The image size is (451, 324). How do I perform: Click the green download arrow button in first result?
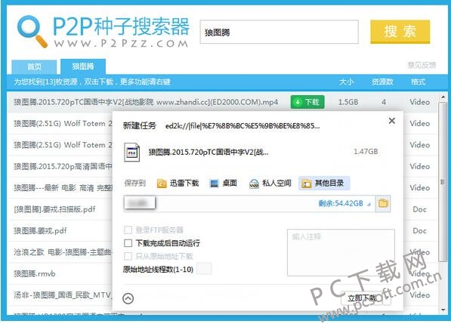point(307,102)
